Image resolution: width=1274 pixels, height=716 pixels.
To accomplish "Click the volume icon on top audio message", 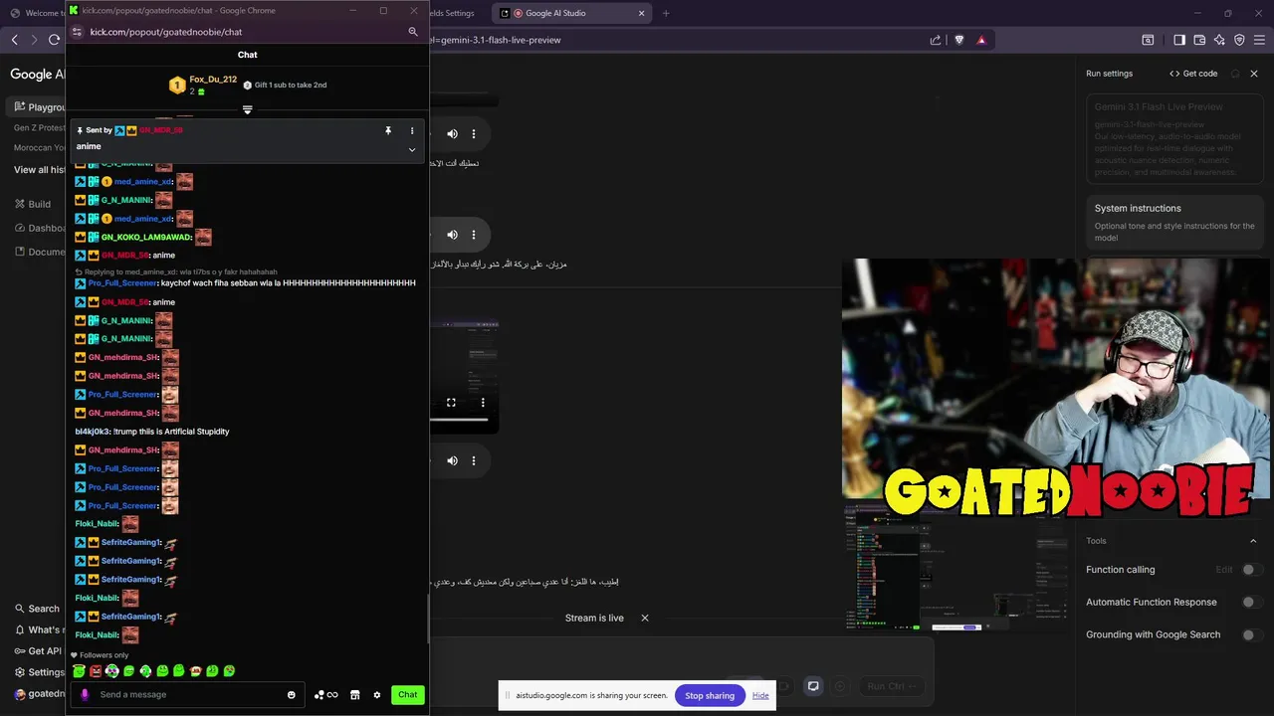I will pos(452,134).
